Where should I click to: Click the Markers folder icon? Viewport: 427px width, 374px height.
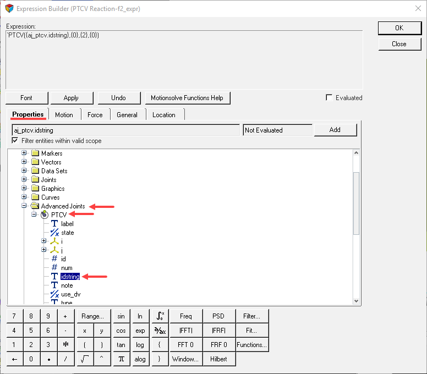pyautogui.click(x=35, y=153)
